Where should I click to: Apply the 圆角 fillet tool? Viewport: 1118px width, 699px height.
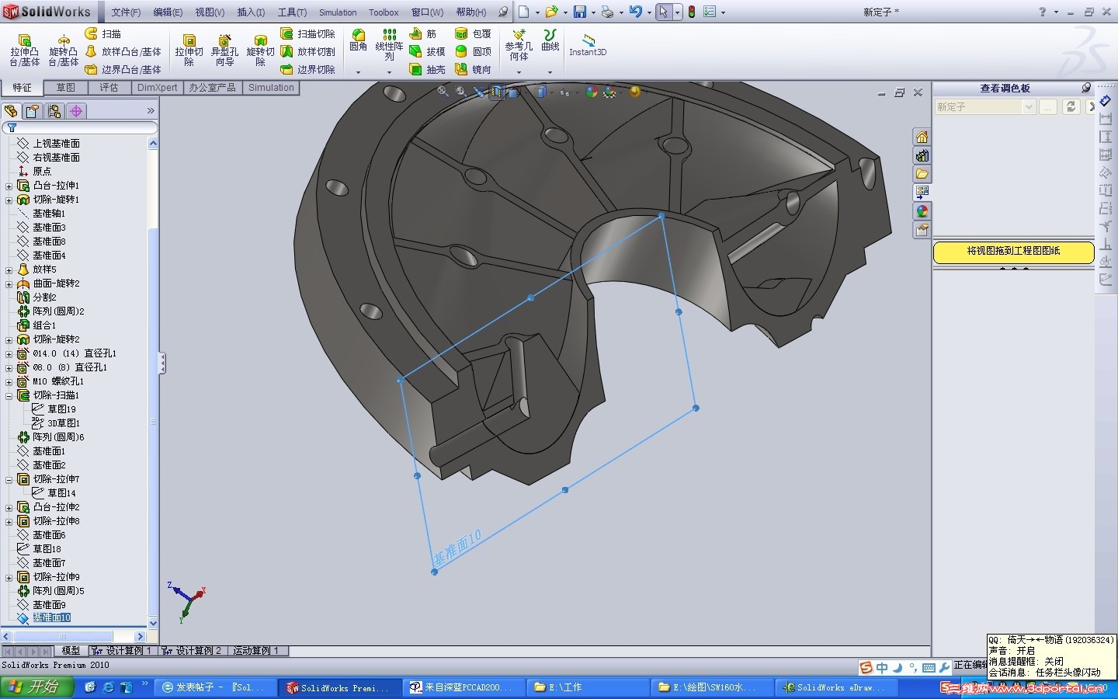[358, 40]
